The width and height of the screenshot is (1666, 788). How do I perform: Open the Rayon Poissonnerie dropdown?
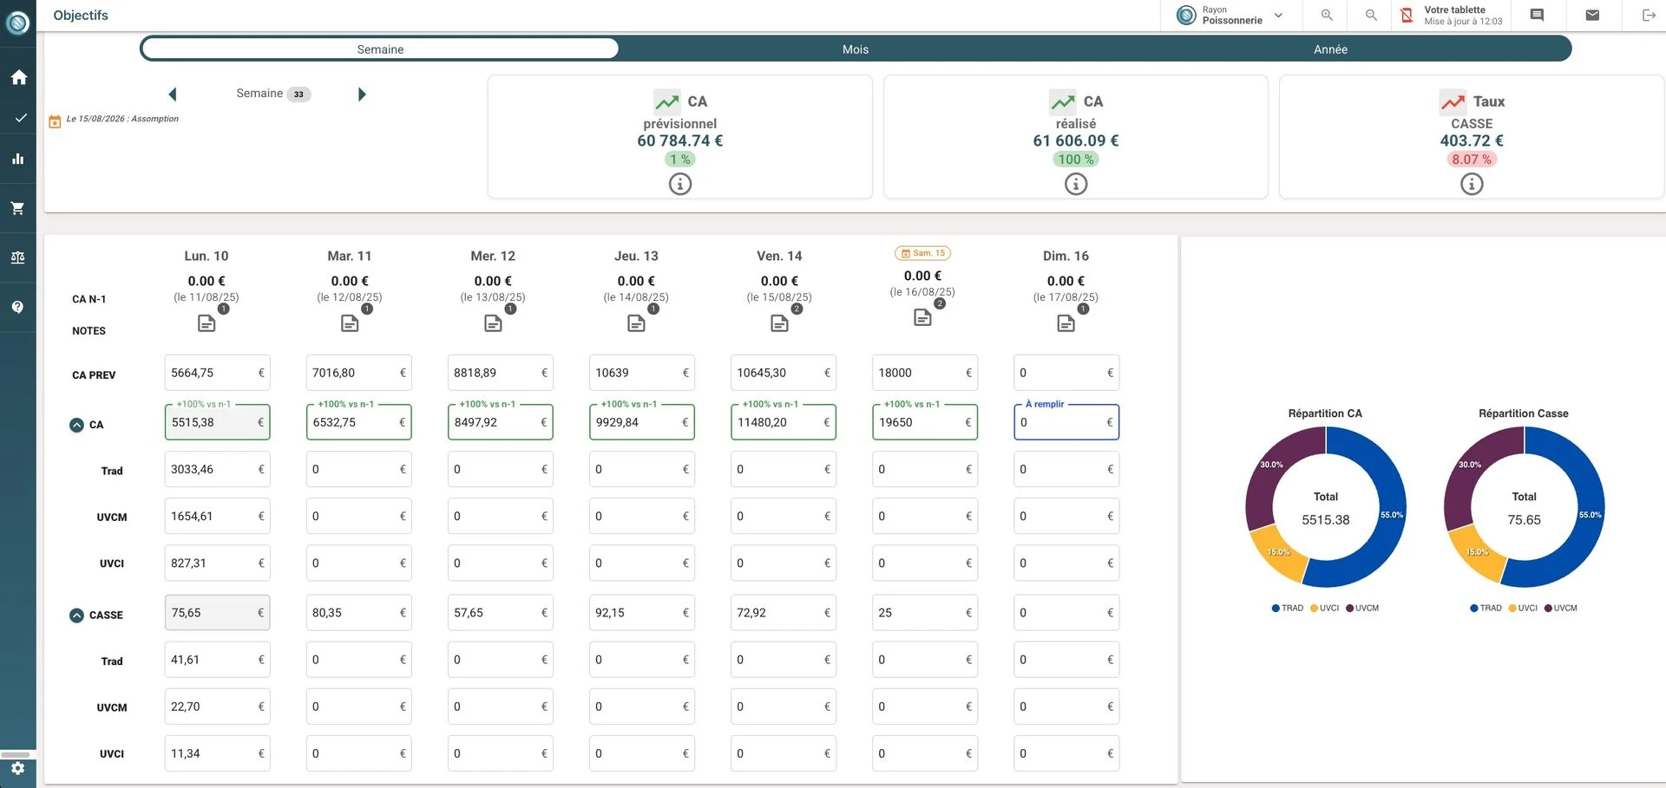click(x=1230, y=16)
